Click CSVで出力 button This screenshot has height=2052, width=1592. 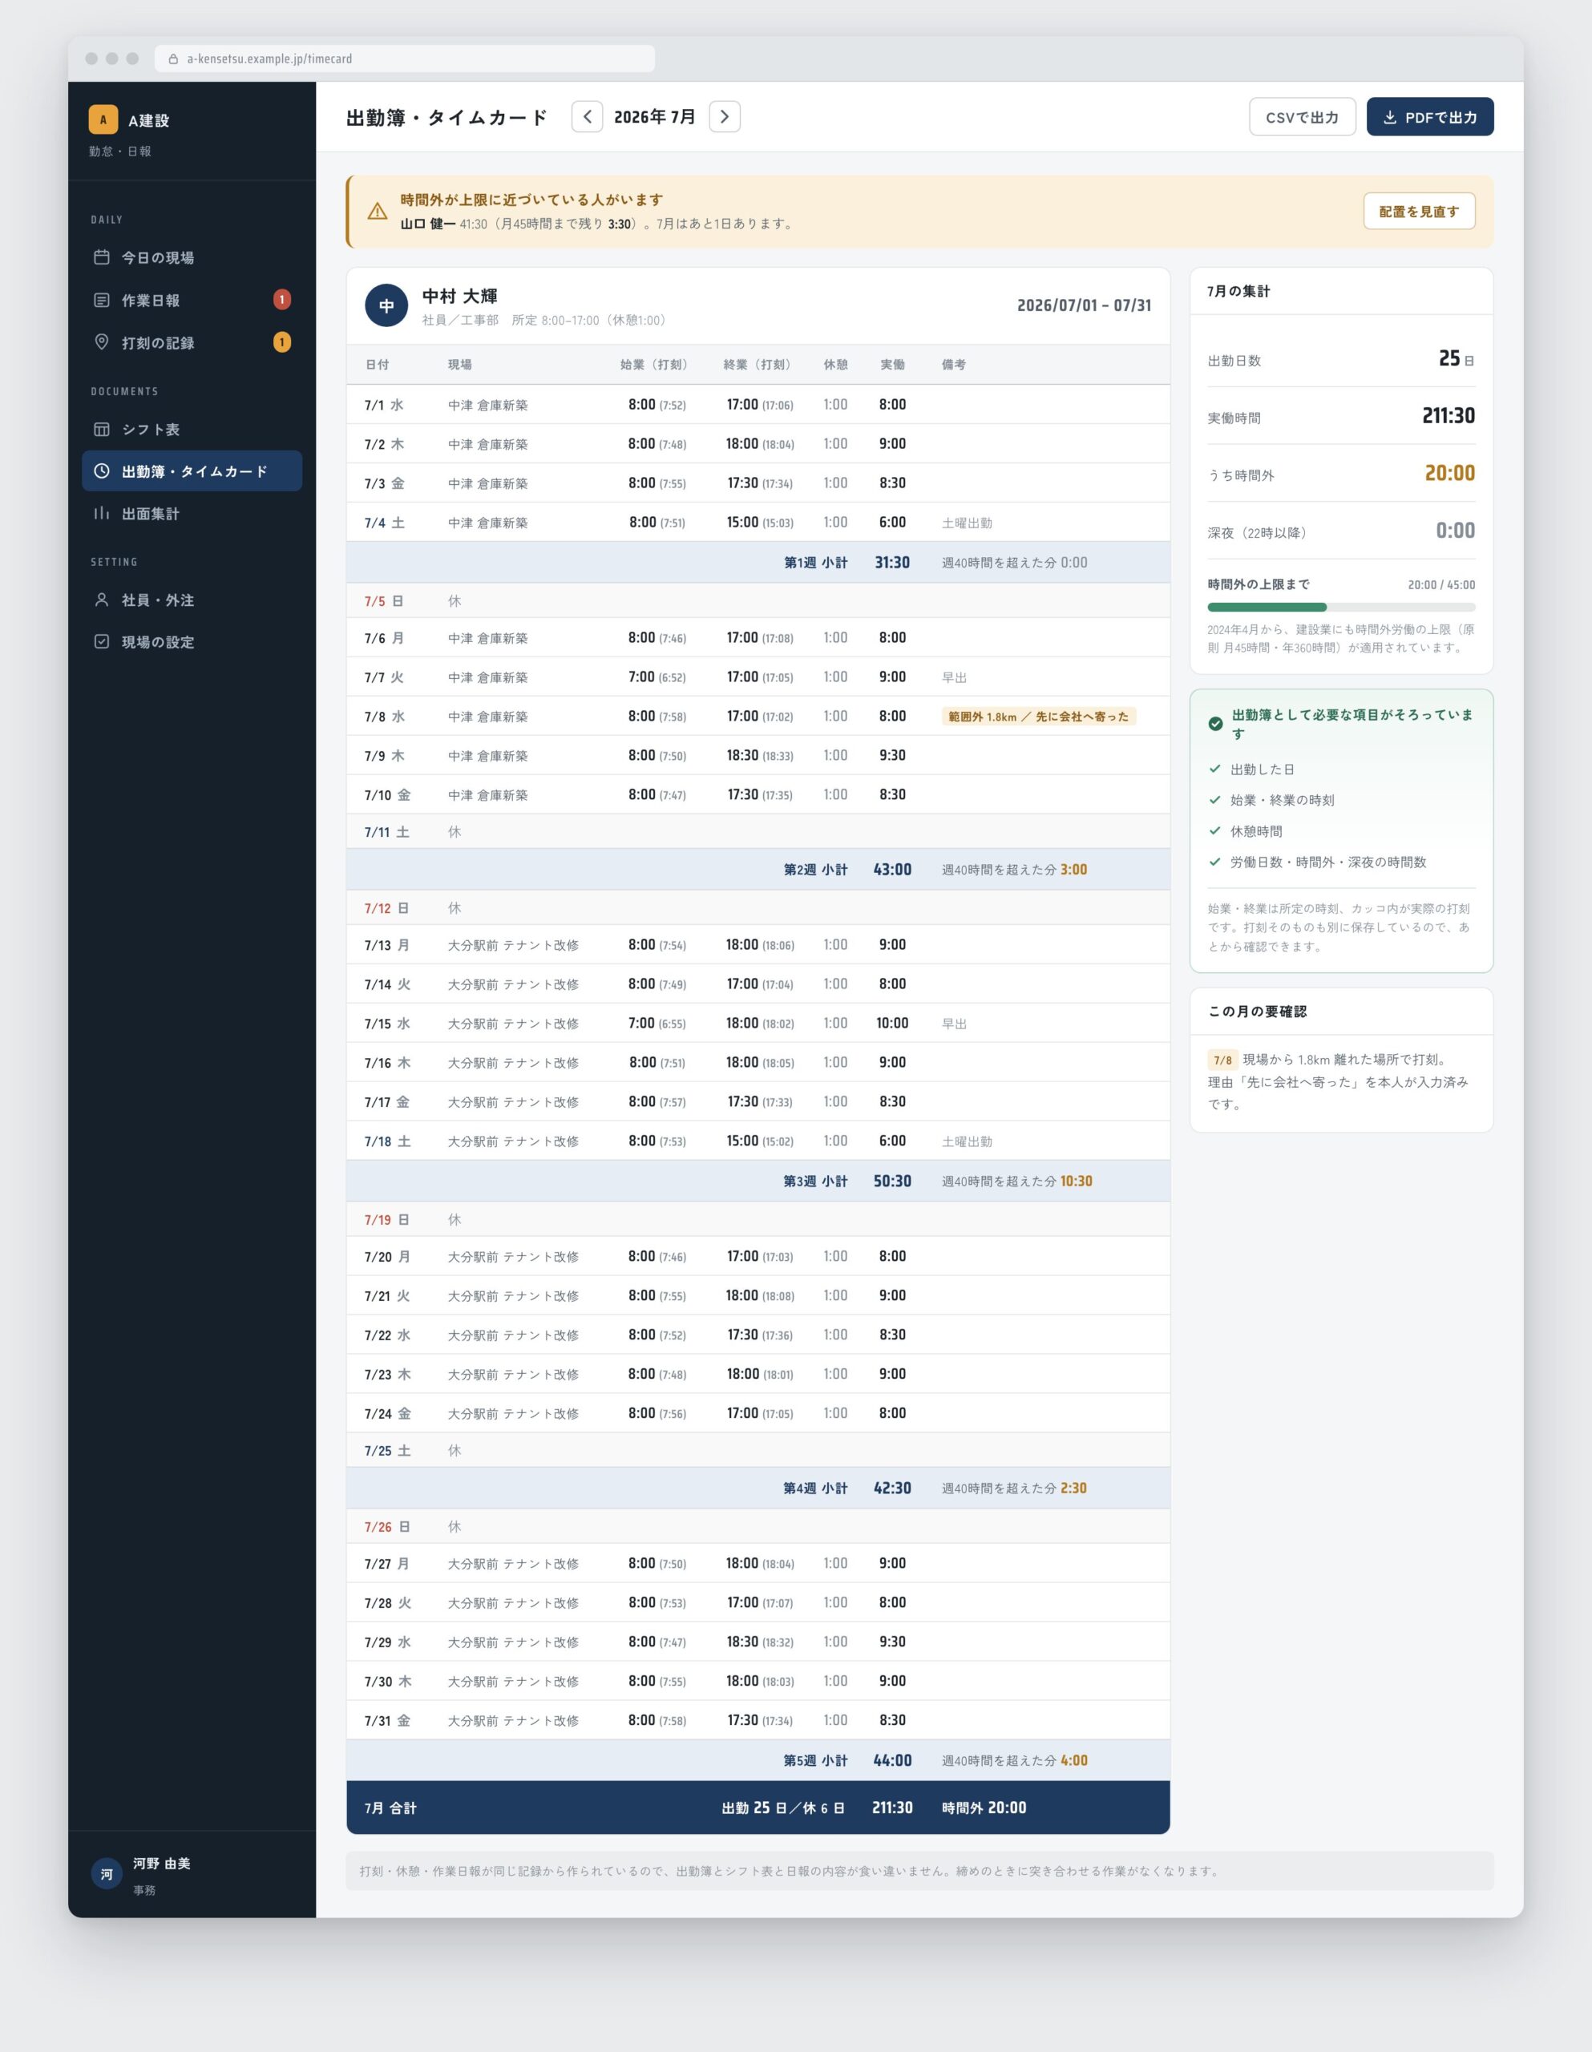[1303, 116]
